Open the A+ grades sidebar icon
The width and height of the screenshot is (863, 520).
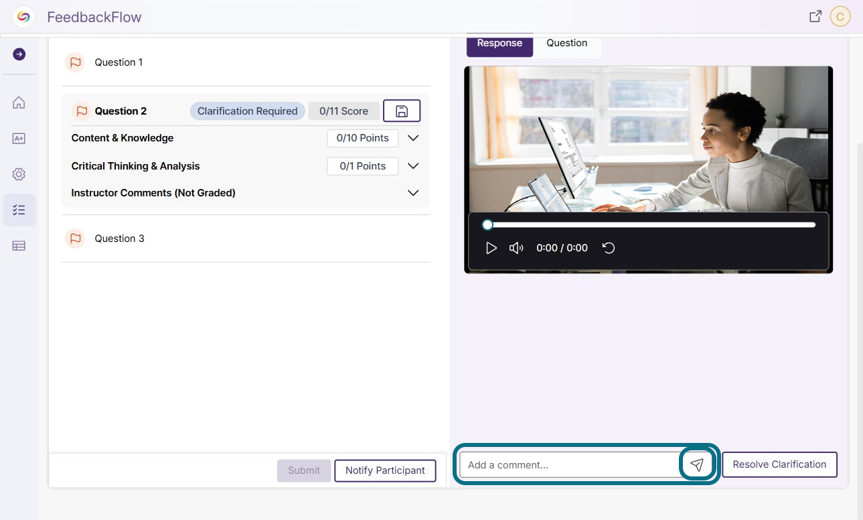[x=19, y=139]
